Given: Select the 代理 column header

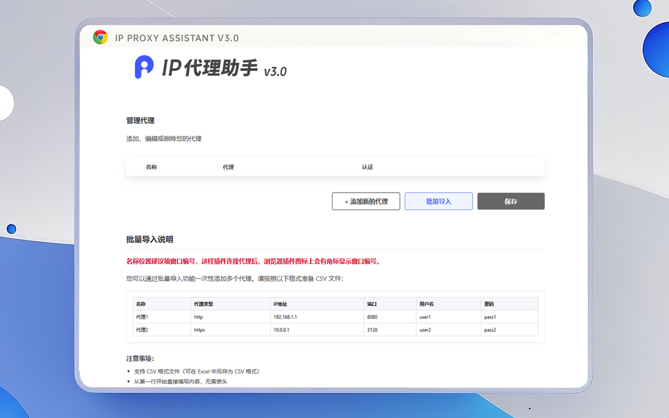Looking at the screenshot, I should pos(228,167).
